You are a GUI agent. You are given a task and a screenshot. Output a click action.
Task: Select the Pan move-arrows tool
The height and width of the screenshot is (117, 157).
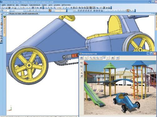[71, 8]
